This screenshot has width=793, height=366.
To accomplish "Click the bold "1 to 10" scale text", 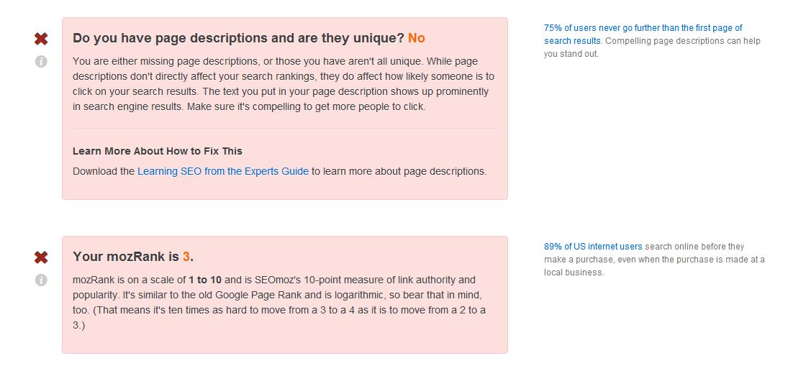I will click(x=205, y=280).
